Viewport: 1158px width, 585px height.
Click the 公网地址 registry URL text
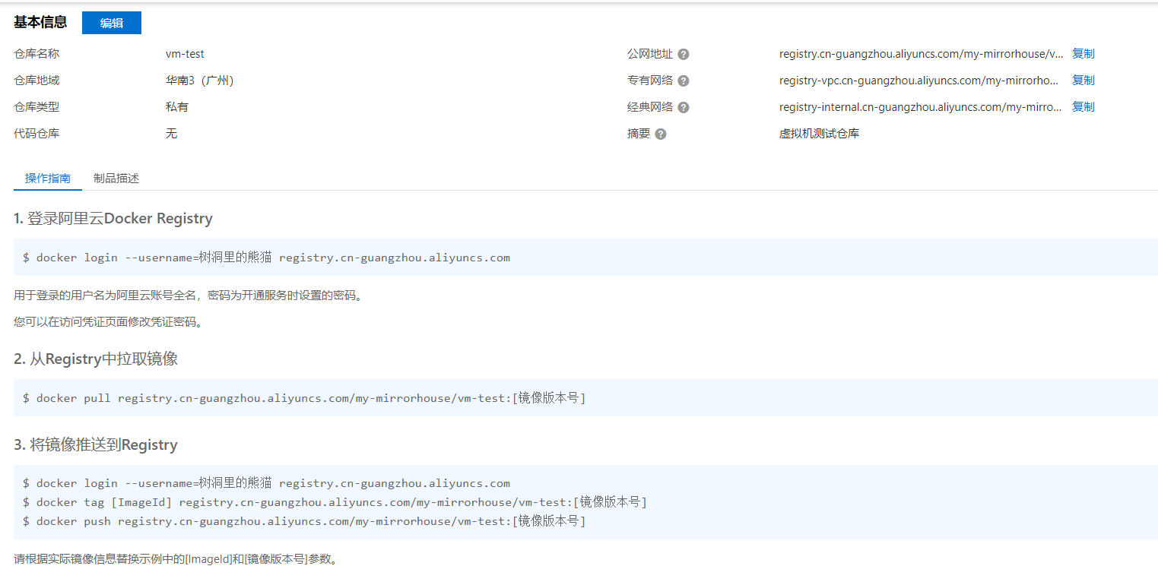(922, 54)
